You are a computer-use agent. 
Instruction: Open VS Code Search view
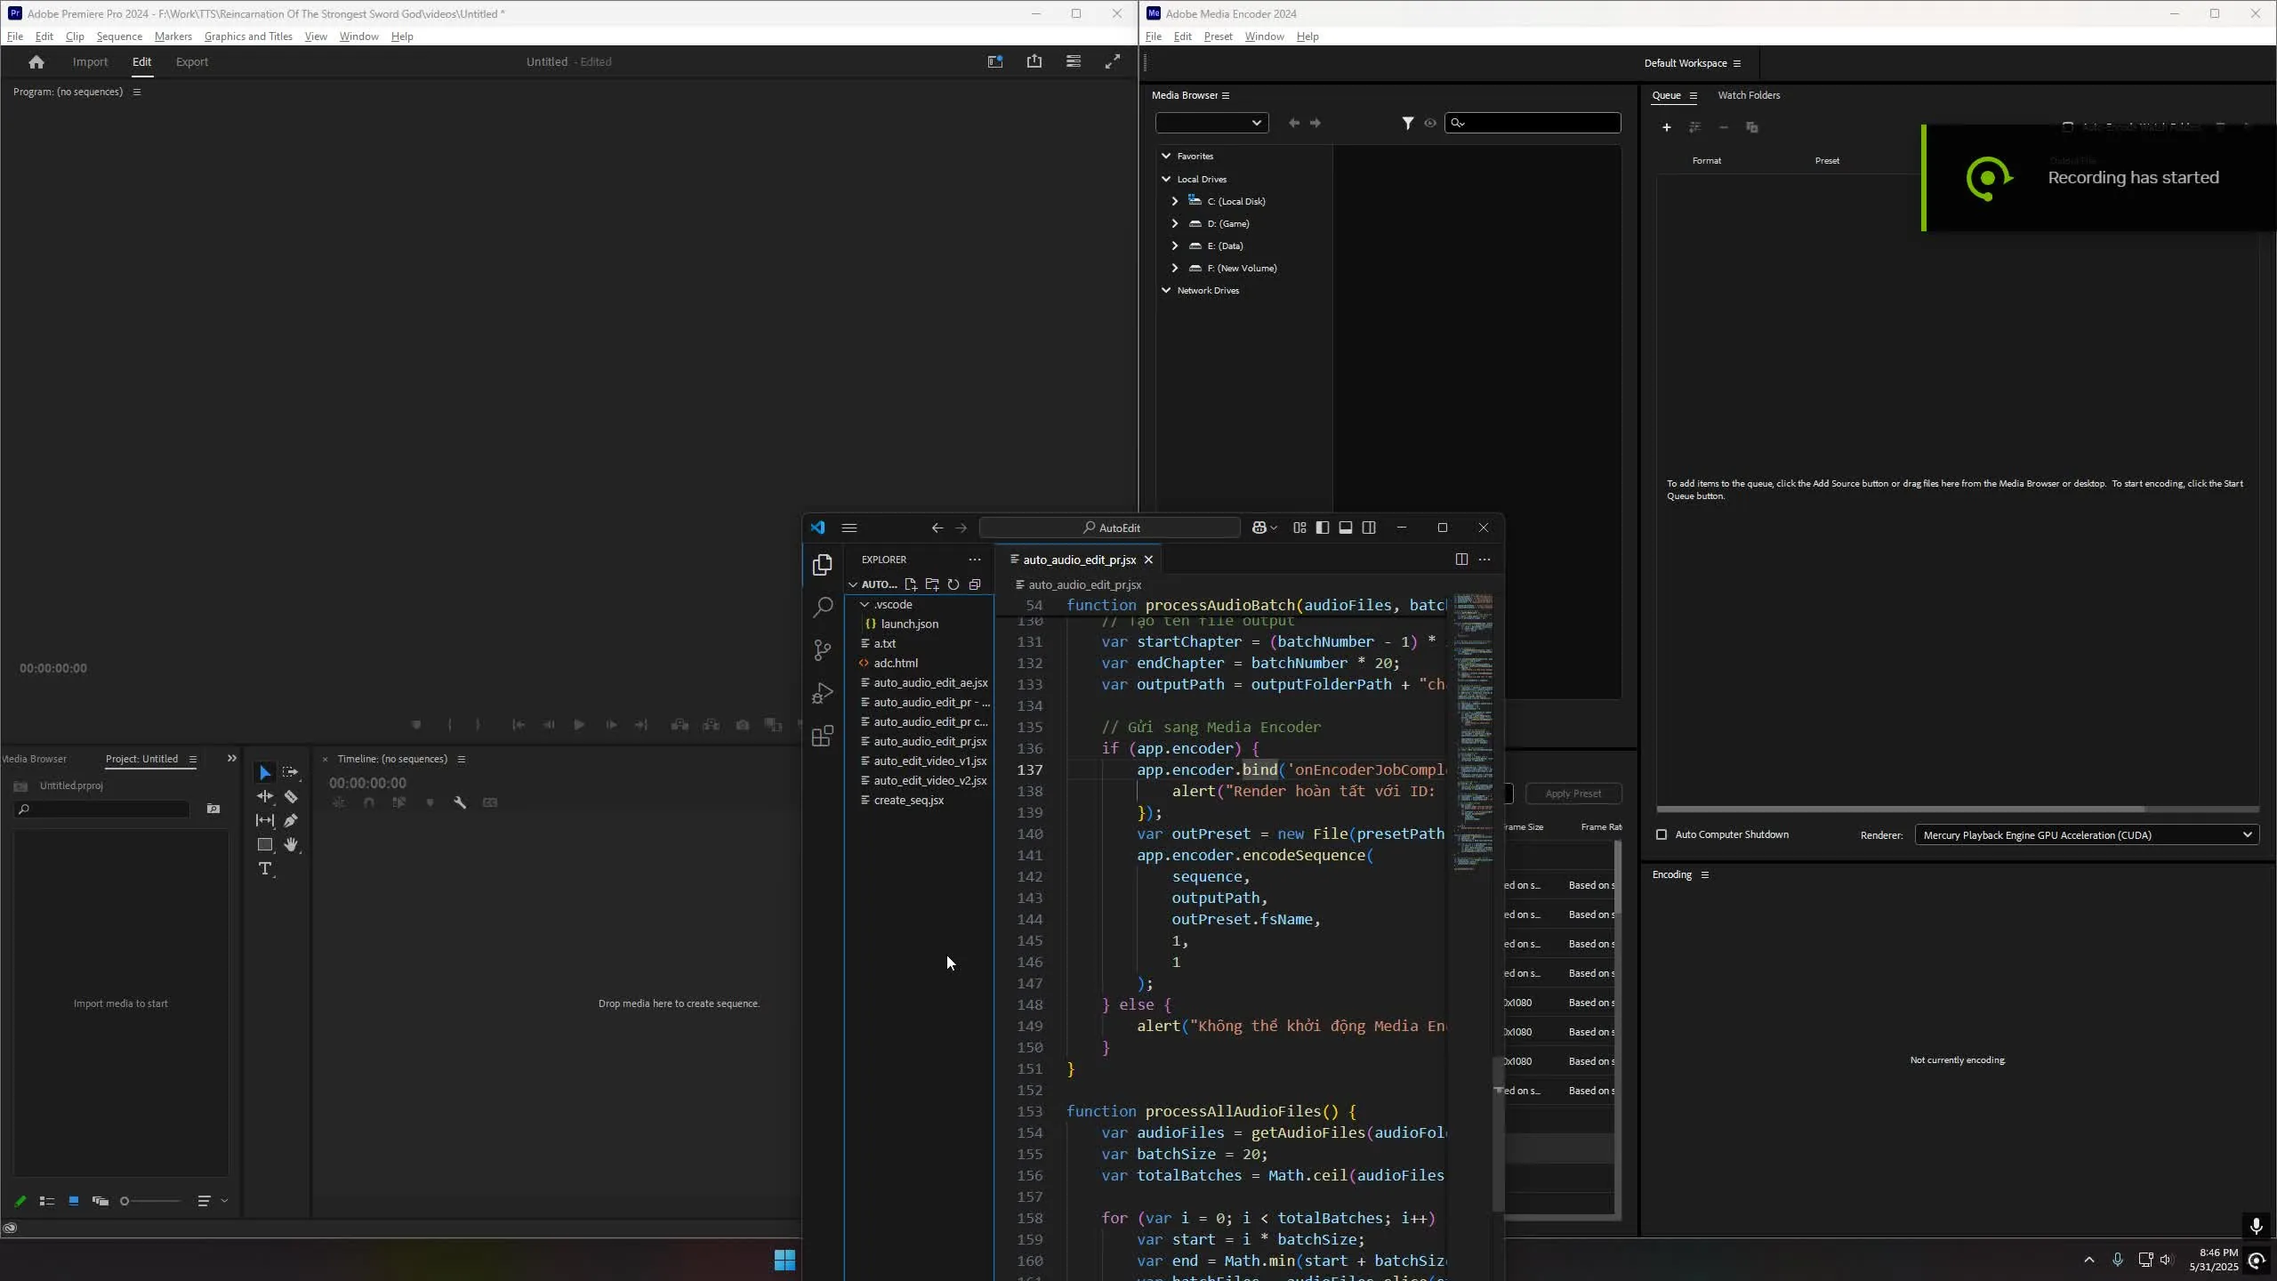pos(823,608)
